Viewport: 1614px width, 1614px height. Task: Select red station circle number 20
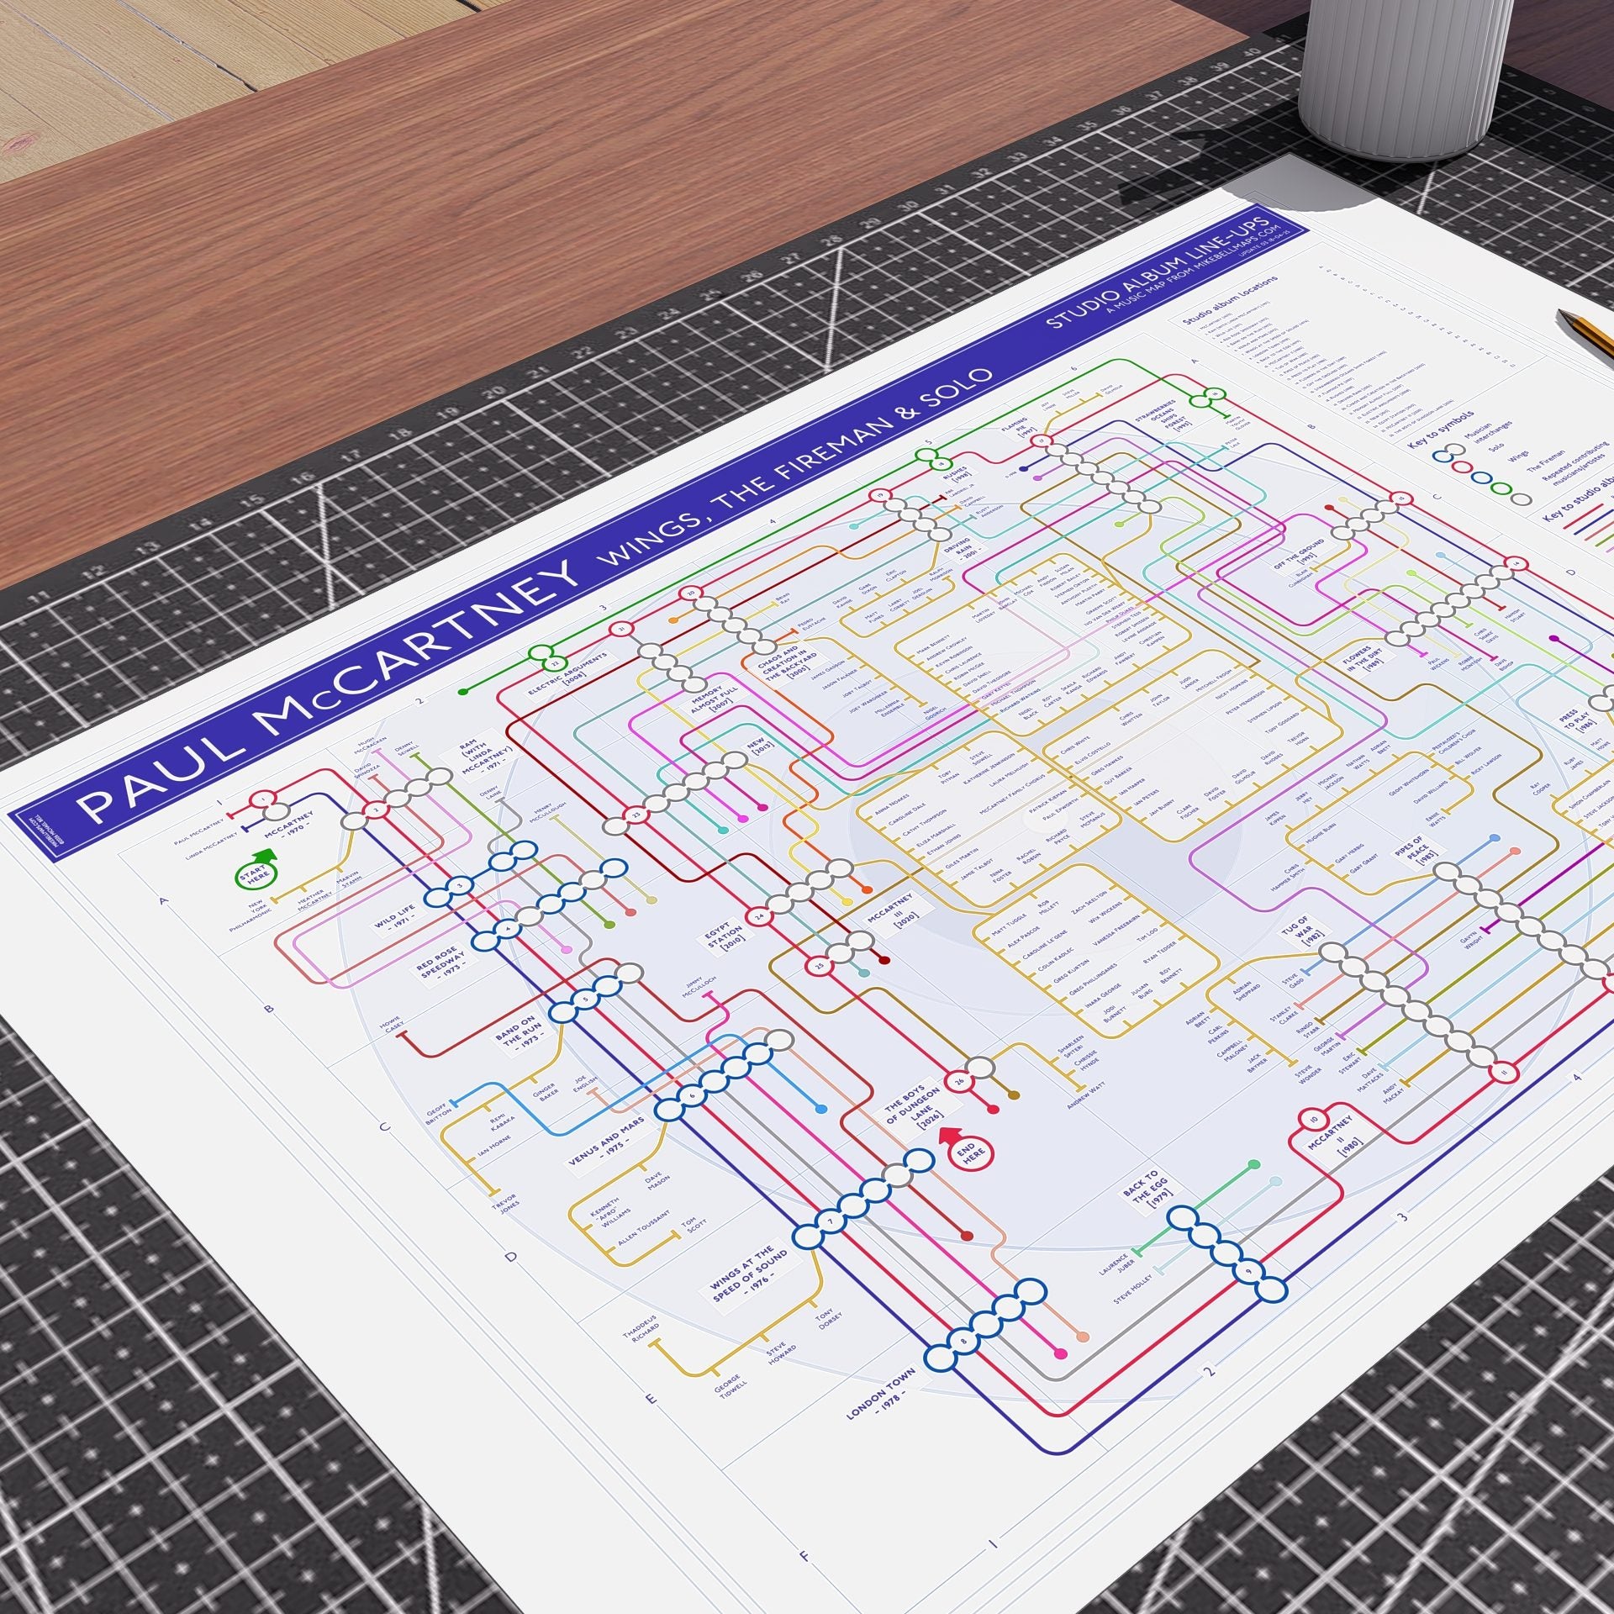click(x=691, y=593)
